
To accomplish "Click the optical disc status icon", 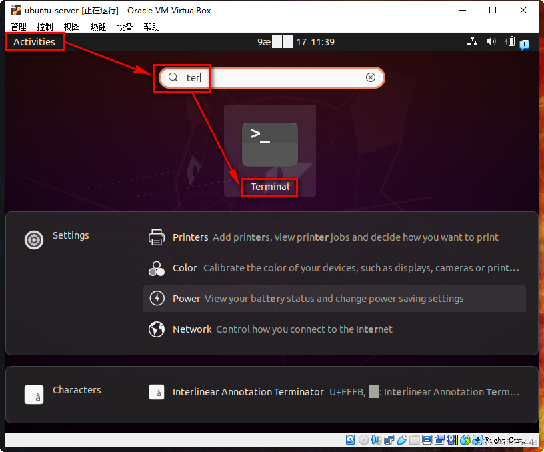I will click(x=363, y=440).
